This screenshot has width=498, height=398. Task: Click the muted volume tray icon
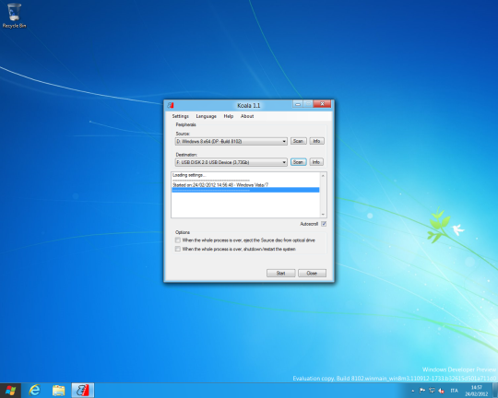441,391
